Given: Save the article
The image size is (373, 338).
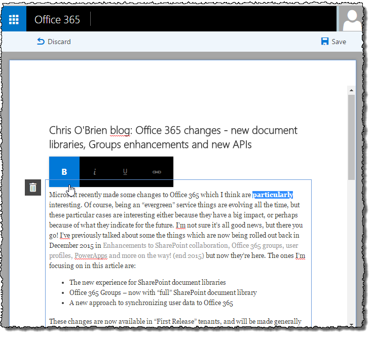Looking at the screenshot, I should click(333, 42).
